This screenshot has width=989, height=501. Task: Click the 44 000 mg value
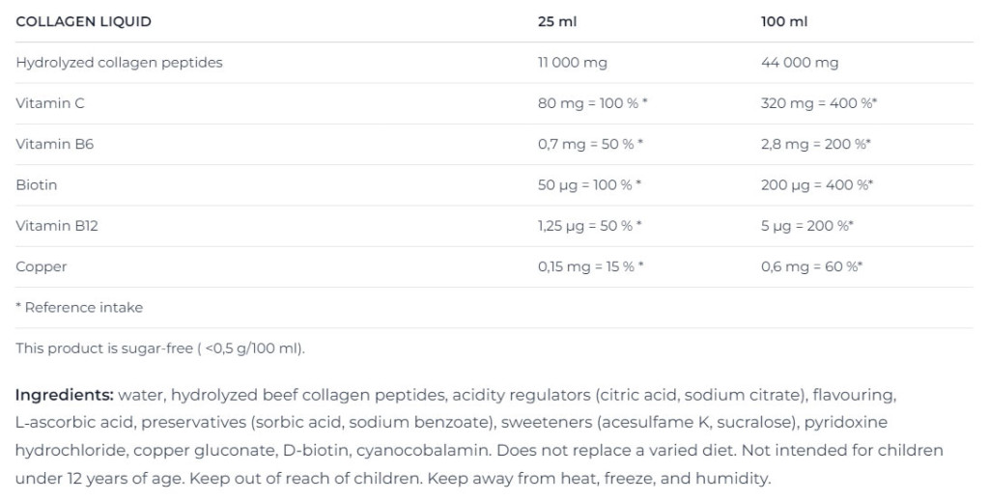coord(800,63)
